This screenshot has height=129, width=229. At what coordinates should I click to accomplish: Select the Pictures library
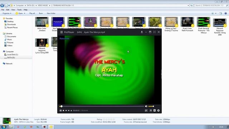[x=10, y=43]
